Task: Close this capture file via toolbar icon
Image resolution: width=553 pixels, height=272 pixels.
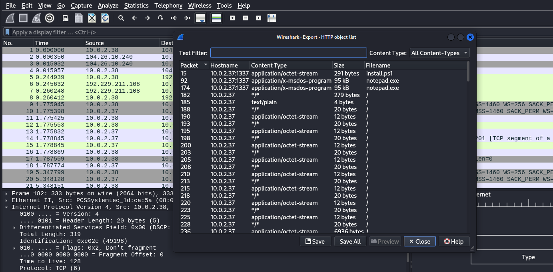Action: click(x=92, y=18)
